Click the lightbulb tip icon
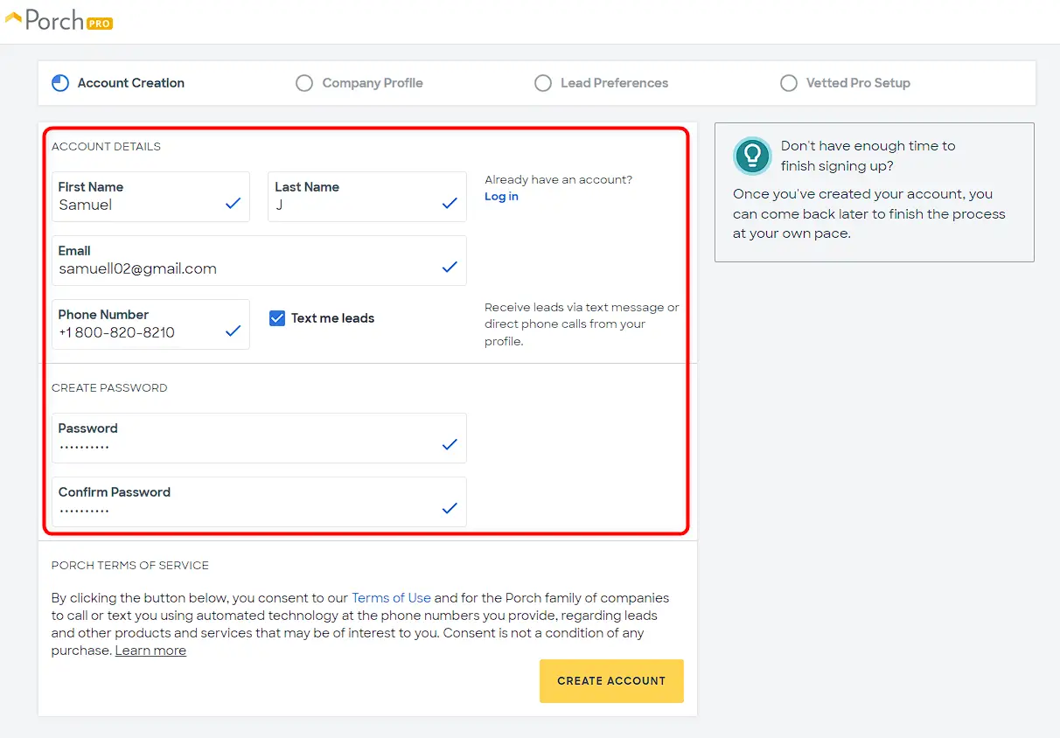Image resolution: width=1060 pixels, height=738 pixels. [x=751, y=156]
